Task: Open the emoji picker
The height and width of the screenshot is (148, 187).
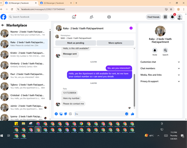Action: point(126,114)
